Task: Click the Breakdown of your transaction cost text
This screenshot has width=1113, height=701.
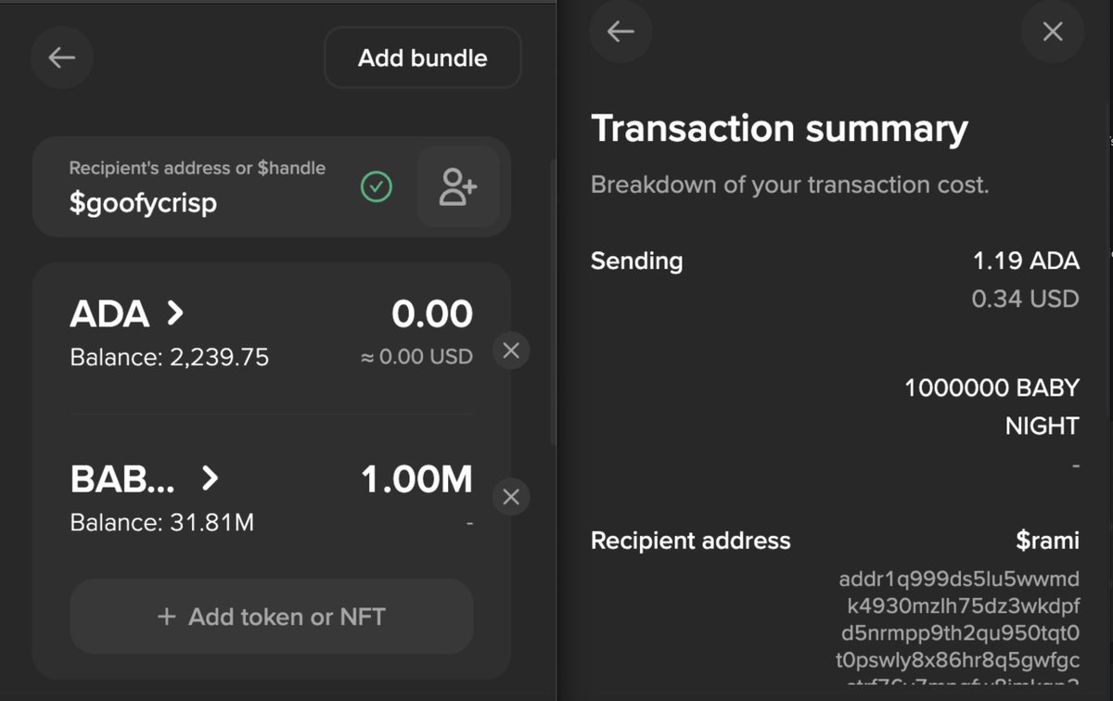Action: [790, 185]
